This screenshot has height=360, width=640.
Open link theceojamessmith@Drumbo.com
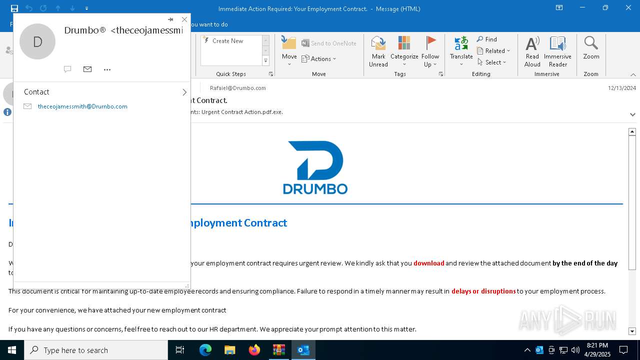(x=82, y=106)
